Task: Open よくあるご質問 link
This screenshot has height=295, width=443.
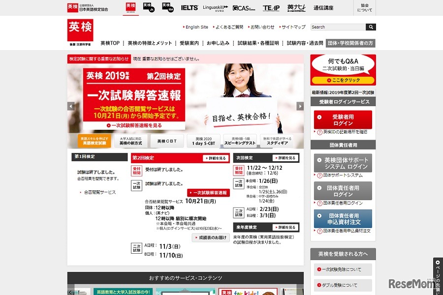Action: coord(228,27)
